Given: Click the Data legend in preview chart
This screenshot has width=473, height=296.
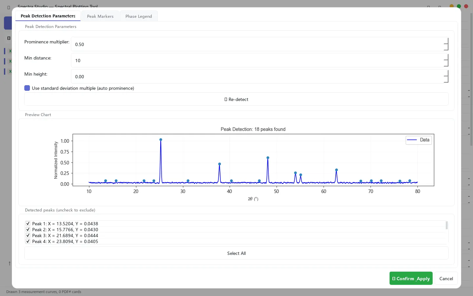Looking at the screenshot, I should [418, 140].
